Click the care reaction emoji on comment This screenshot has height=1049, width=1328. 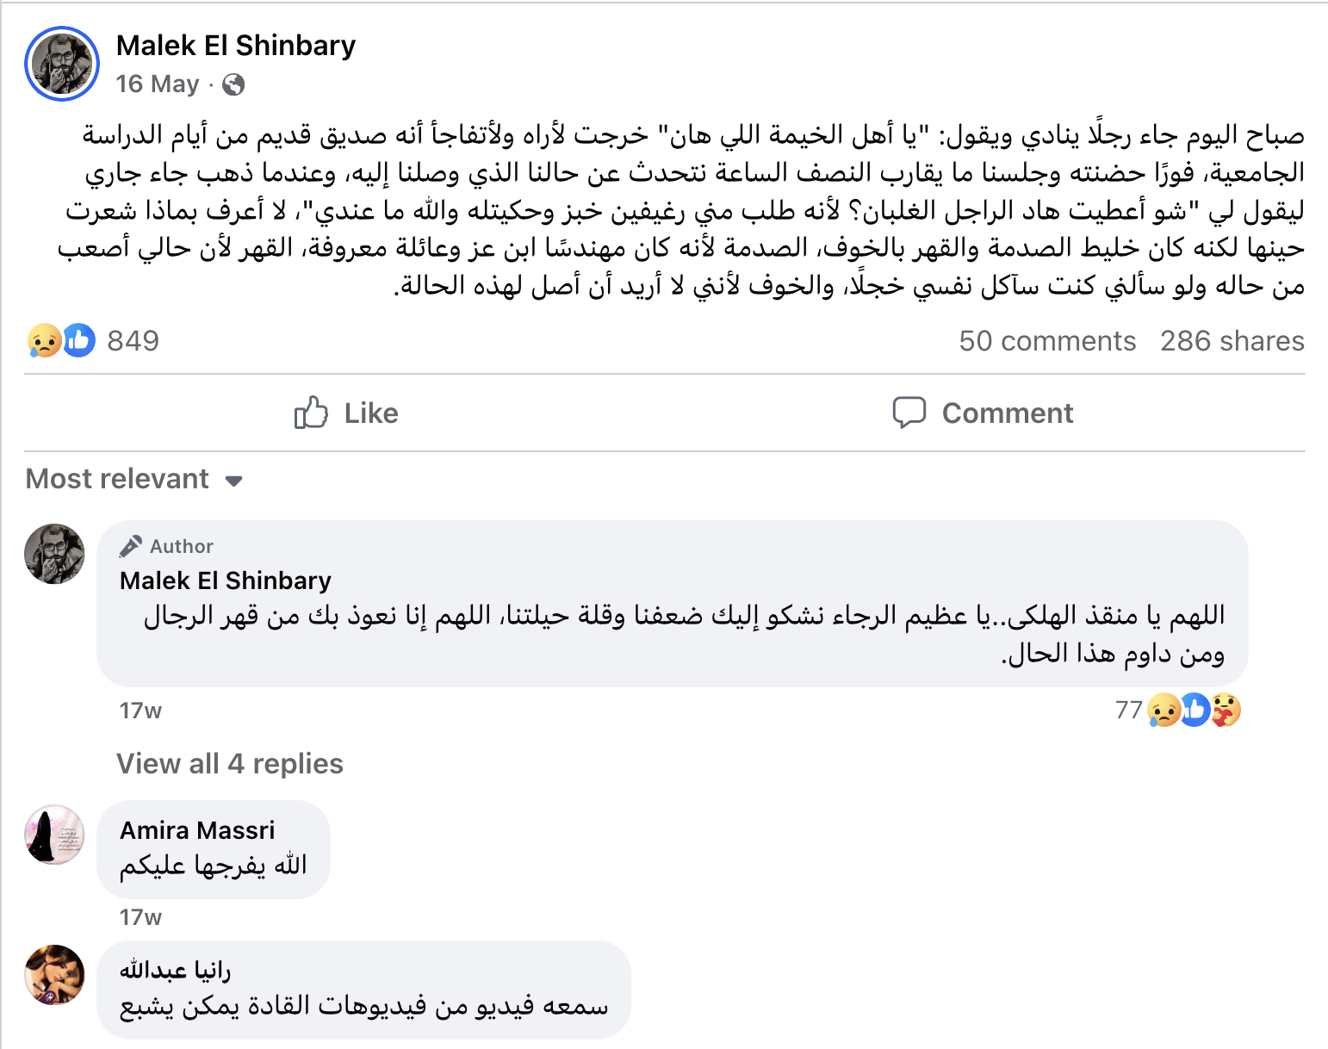point(1226,711)
